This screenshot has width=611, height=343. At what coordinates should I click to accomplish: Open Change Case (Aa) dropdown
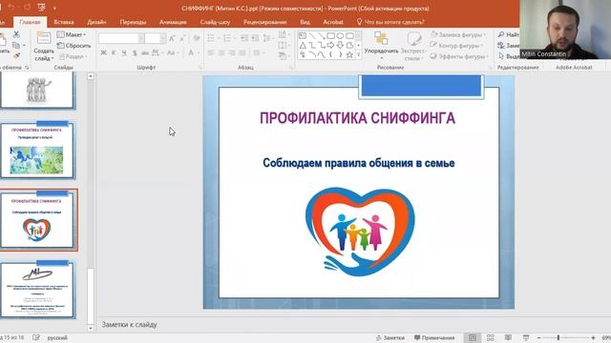click(x=172, y=52)
